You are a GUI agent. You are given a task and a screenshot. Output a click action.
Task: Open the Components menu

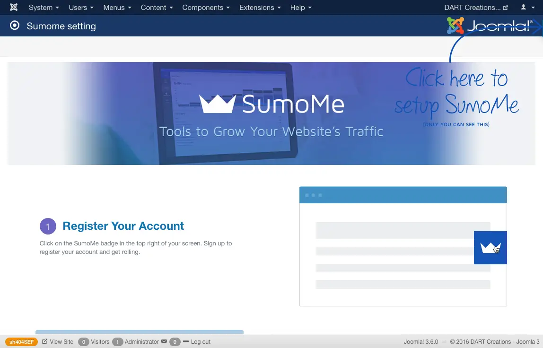click(x=206, y=7)
